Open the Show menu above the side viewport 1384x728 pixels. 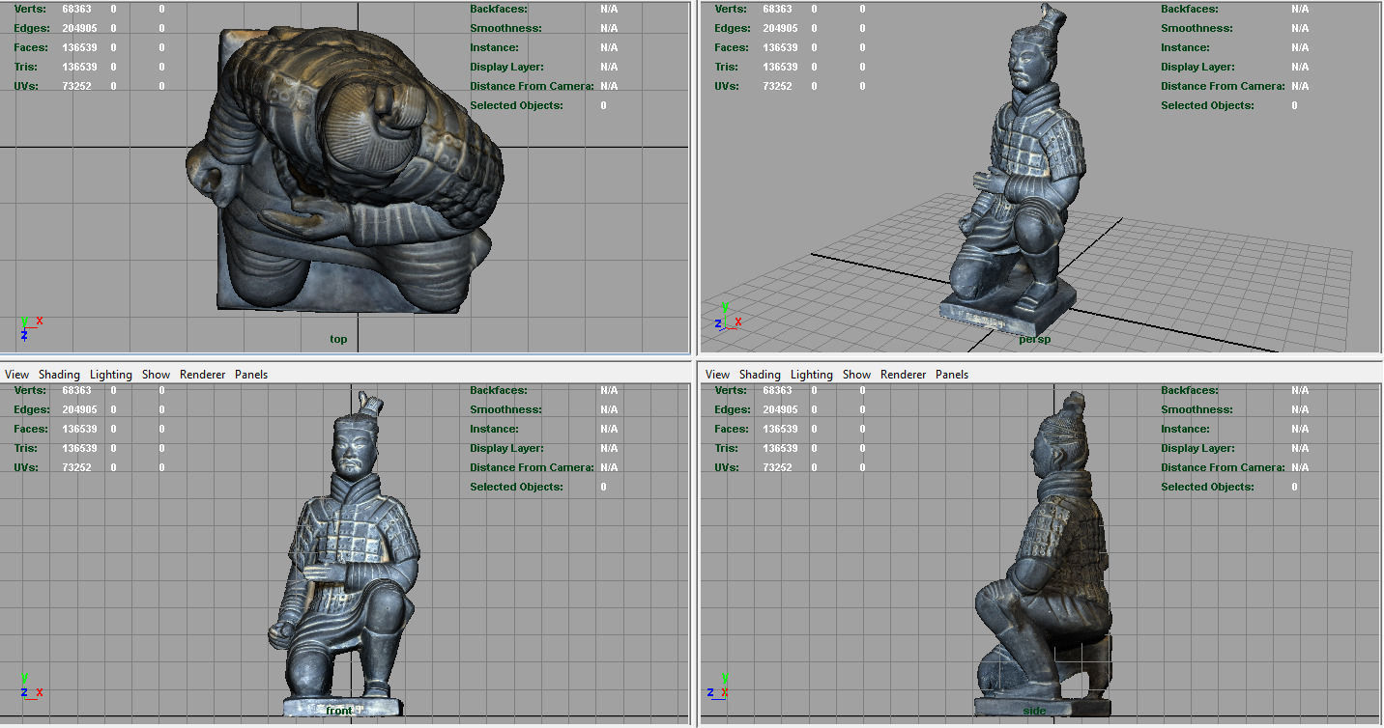(856, 375)
